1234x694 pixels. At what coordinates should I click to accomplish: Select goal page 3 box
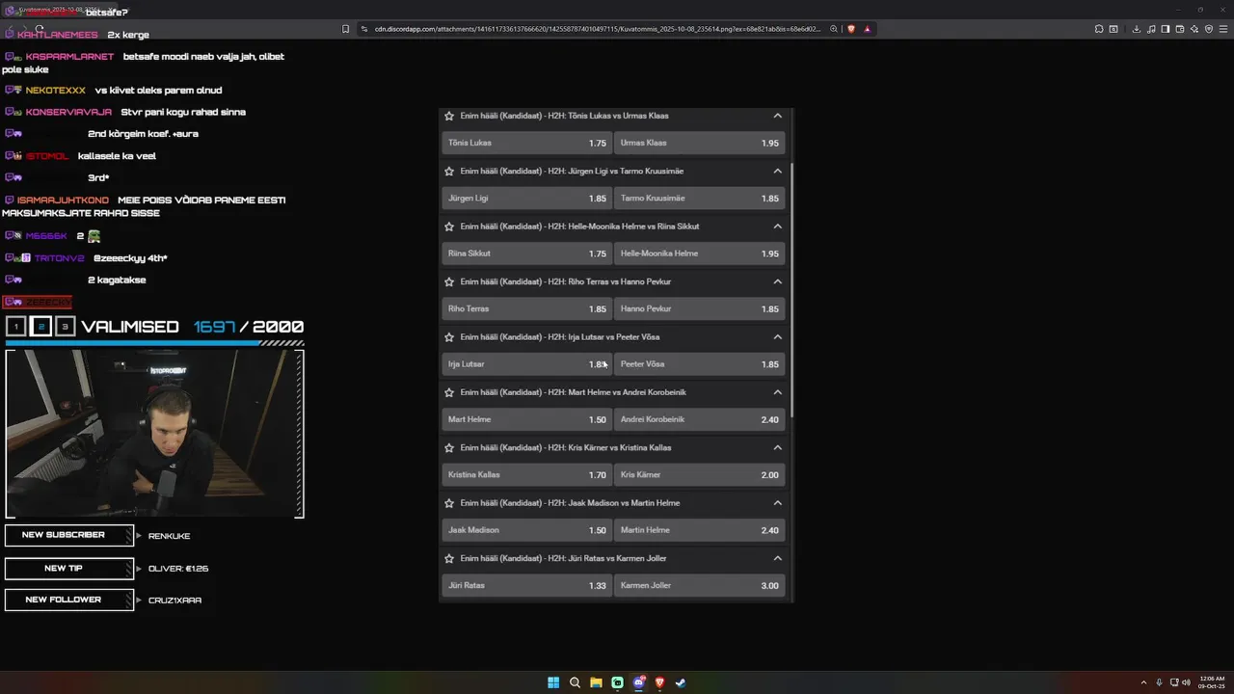click(65, 327)
